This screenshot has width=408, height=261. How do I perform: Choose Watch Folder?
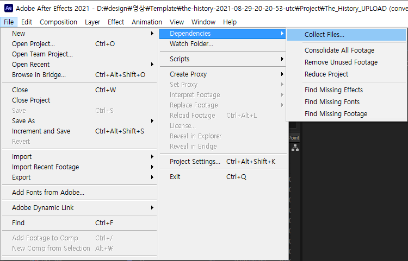(x=222, y=44)
